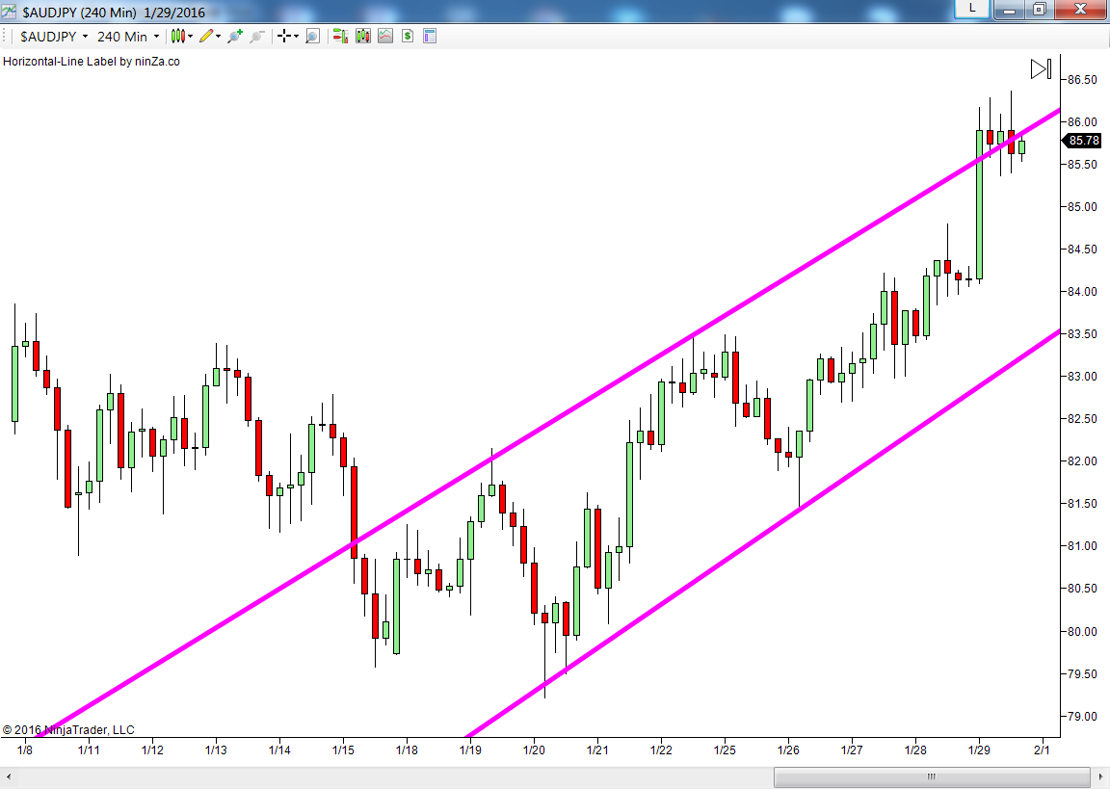Screen dimensions: 1110x789
Task: Open the chart style candlestick selector
Action: click(x=177, y=36)
